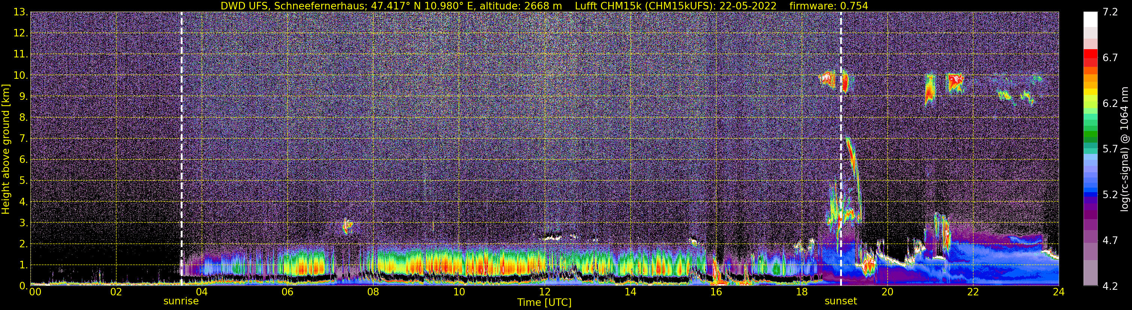Click the time axis tick '06'
1132x310 pixels.
tap(287, 292)
